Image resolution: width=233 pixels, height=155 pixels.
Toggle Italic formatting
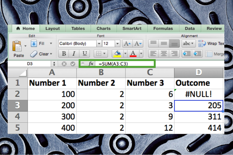74,54
